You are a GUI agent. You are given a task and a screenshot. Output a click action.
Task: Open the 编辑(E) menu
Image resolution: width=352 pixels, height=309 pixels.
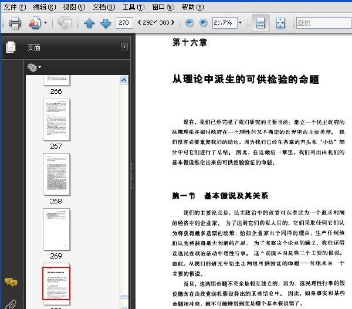pyautogui.click(x=44, y=7)
